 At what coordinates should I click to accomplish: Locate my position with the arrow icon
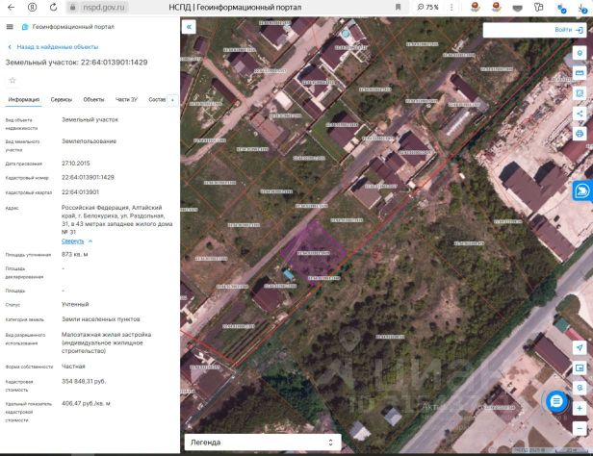tap(580, 347)
